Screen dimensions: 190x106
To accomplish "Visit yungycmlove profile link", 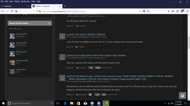I will (x=21, y=69).
